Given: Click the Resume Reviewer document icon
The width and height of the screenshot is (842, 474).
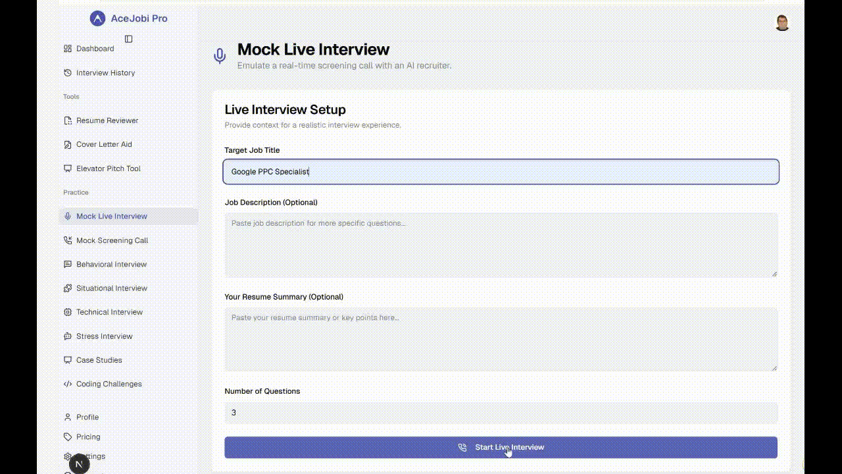Looking at the screenshot, I should pyautogui.click(x=68, y=120).
